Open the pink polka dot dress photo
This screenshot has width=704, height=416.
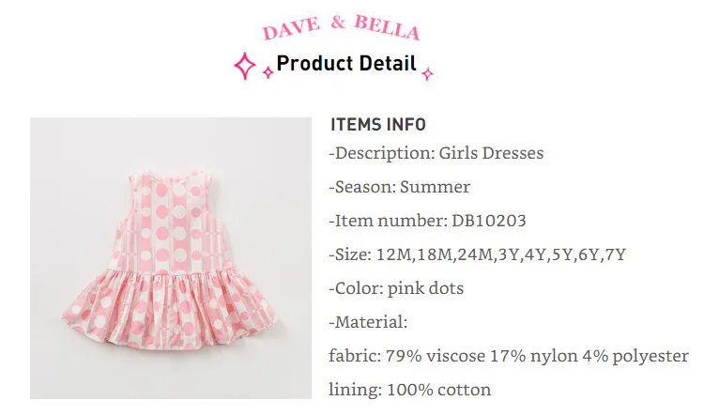(171, 258)
